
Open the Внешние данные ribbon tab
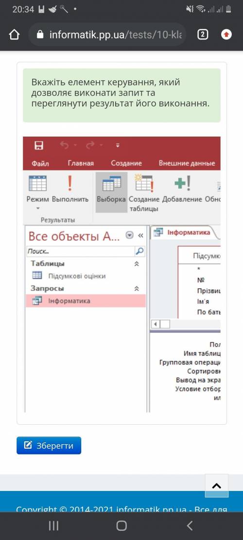point(187,163)
